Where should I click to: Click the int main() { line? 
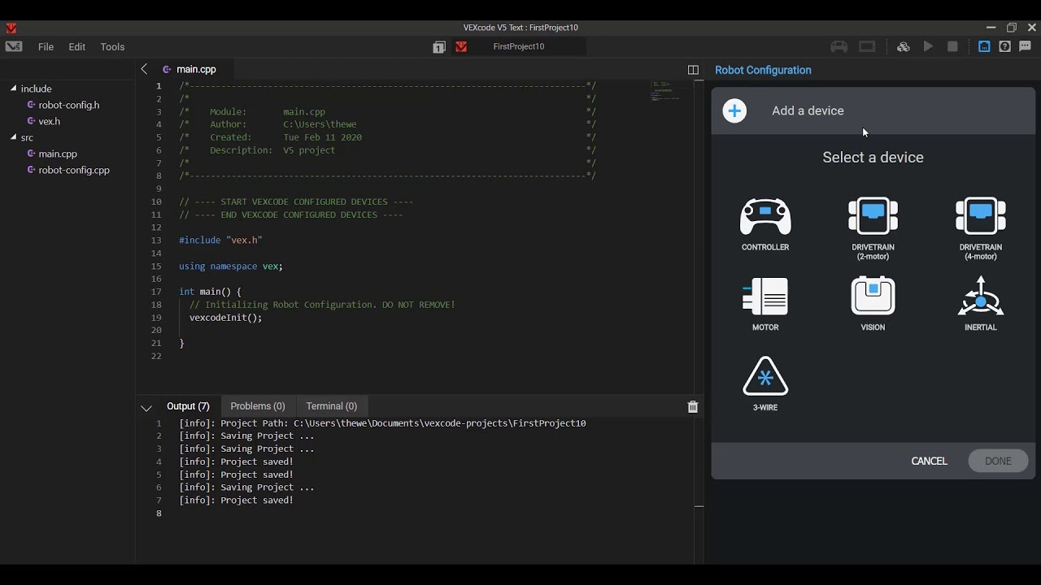click(210, 292)
